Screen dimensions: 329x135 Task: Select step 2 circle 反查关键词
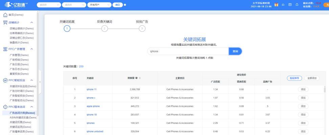pos(105,28)
